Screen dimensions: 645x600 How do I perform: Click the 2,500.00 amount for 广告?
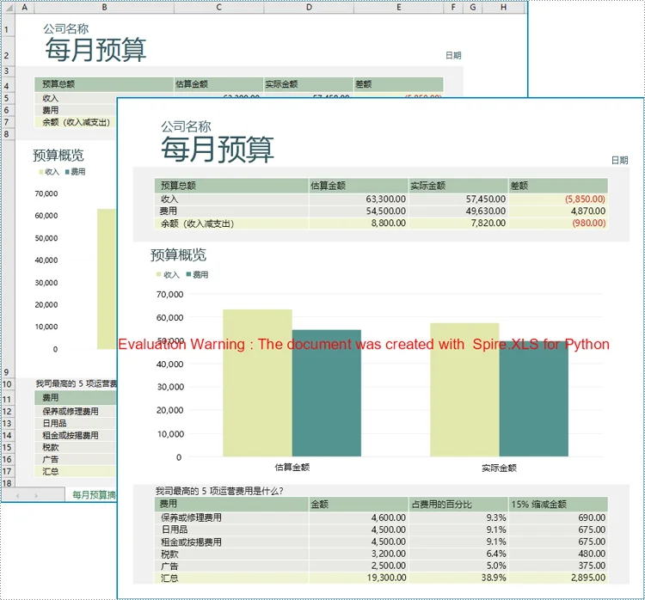click(x=389, y=566)
